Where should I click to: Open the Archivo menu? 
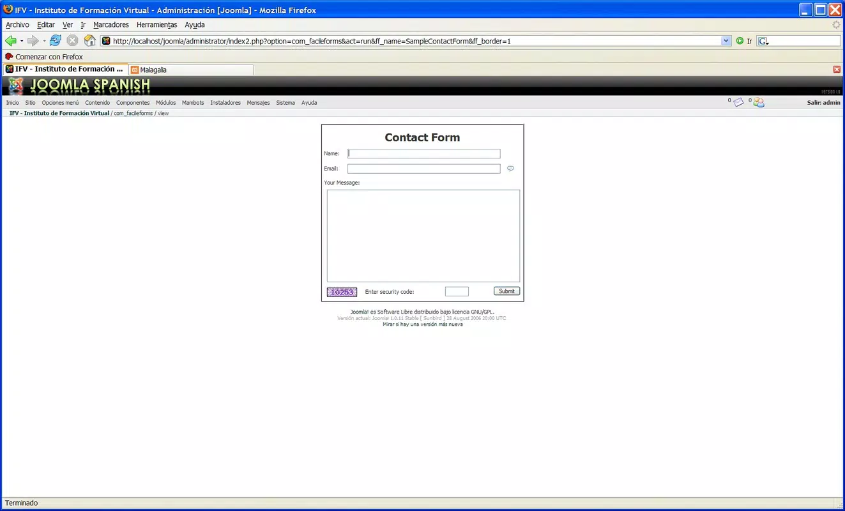pos(17,25)
